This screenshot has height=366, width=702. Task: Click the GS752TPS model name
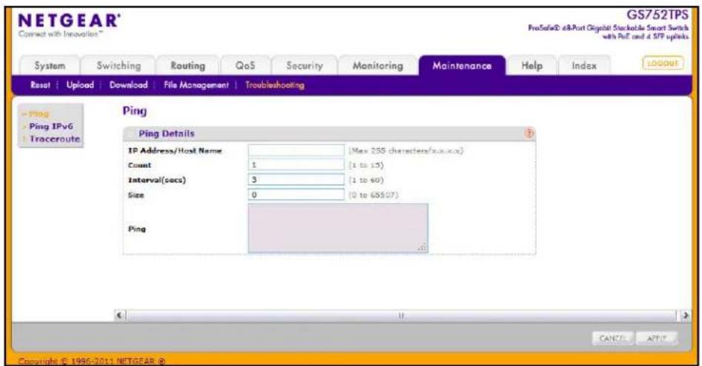click(658, 15)
